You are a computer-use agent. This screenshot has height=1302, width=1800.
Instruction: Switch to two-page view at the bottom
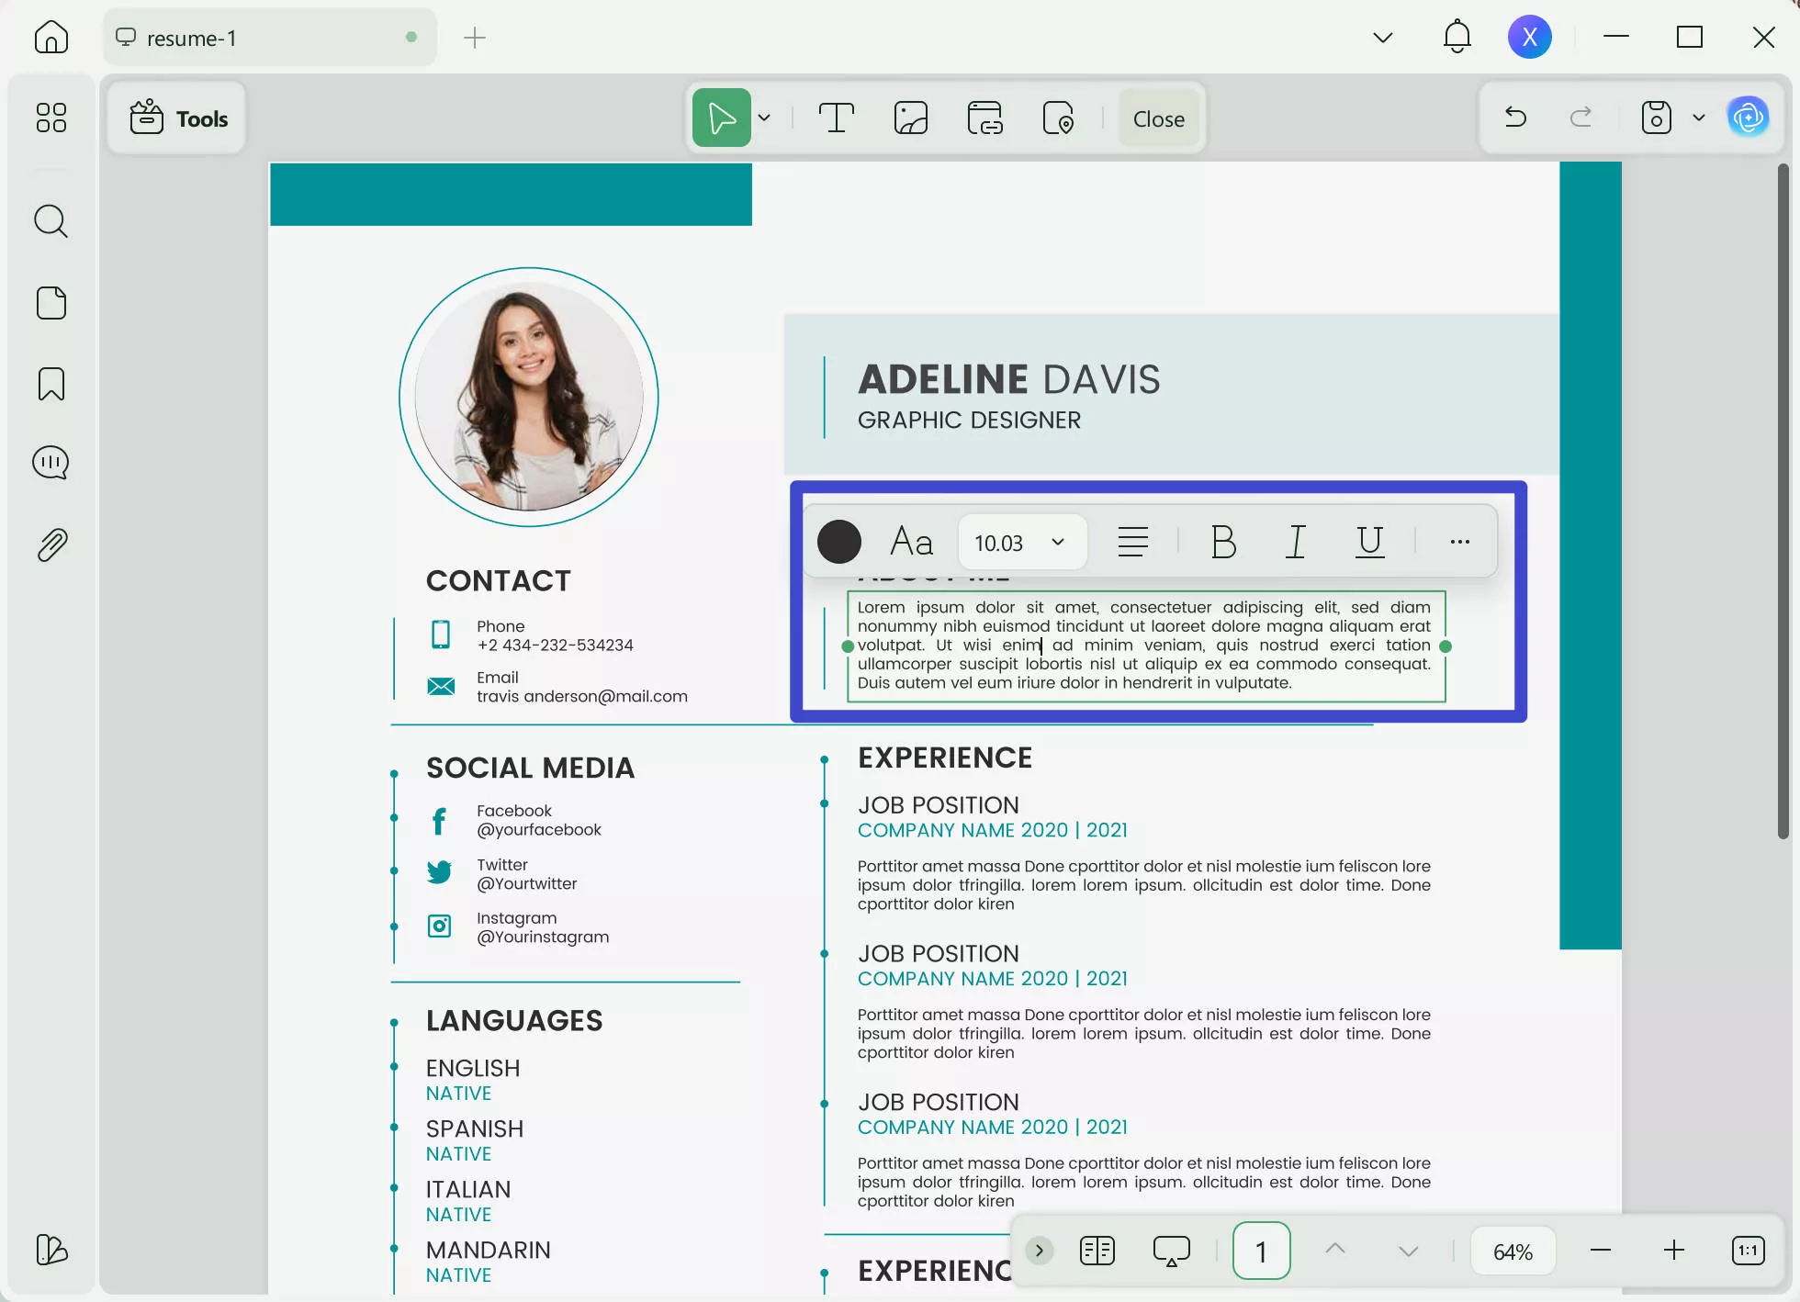point(1097,1250)
